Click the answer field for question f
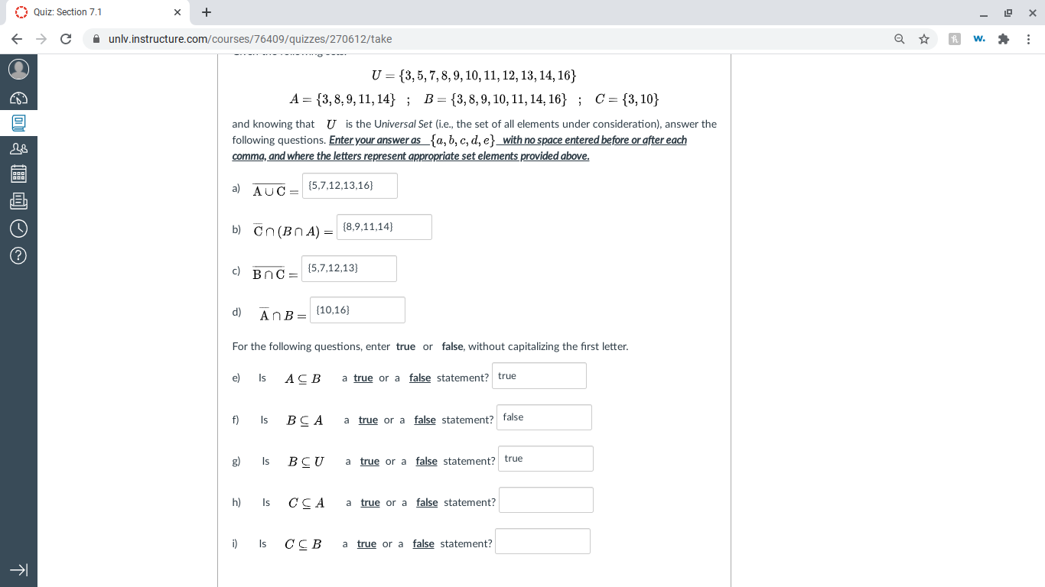Screen dimensions: 1045x587 click(x=544, y=417)
